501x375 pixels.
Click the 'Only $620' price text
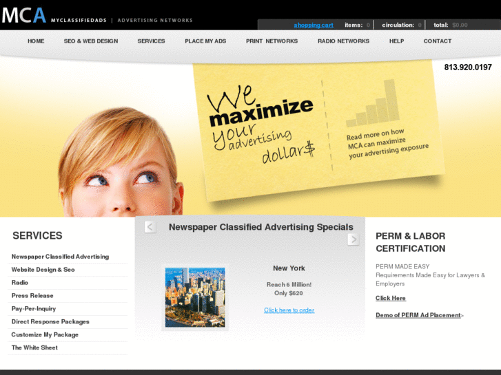289,293
